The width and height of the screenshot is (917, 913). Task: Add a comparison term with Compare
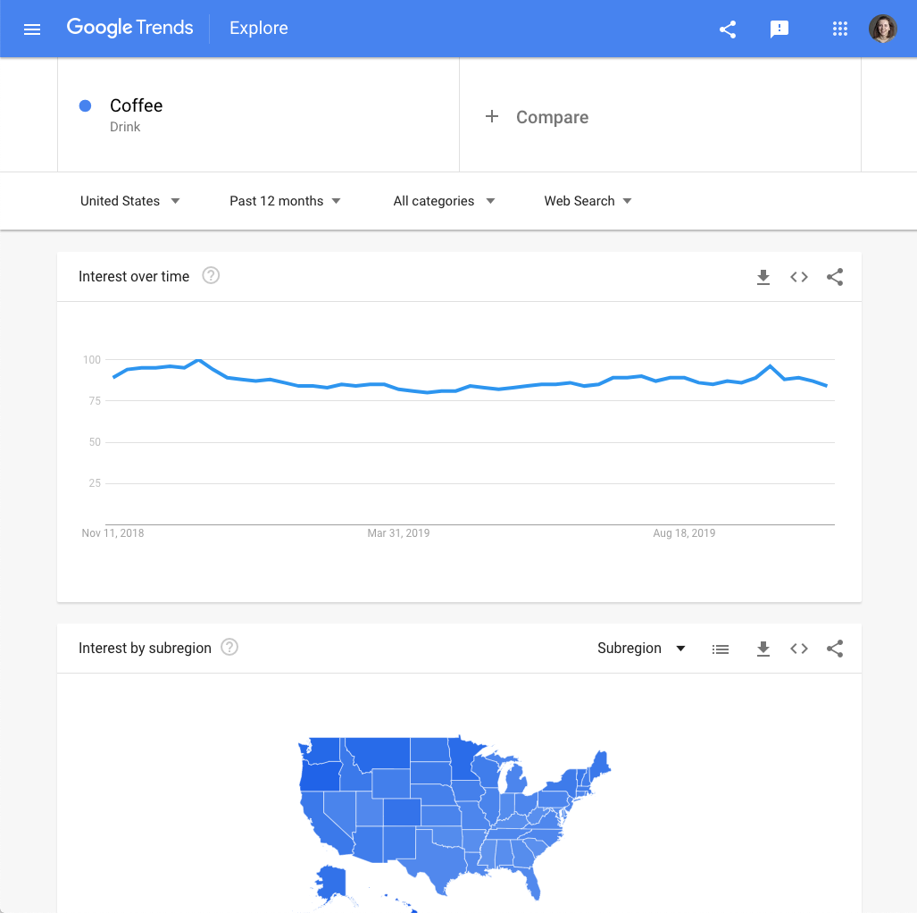coord(537,117)
